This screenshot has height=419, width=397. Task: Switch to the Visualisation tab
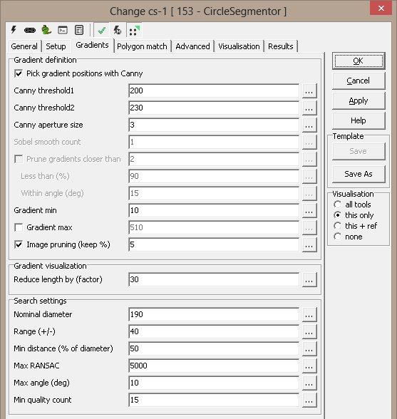coord(239,46)
